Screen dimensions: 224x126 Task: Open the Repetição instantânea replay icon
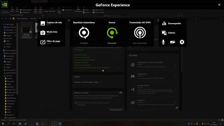coord(84,33)
